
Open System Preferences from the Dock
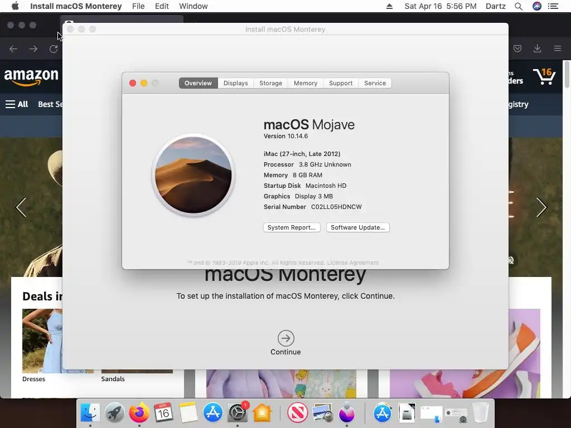(x=238, y=413)
